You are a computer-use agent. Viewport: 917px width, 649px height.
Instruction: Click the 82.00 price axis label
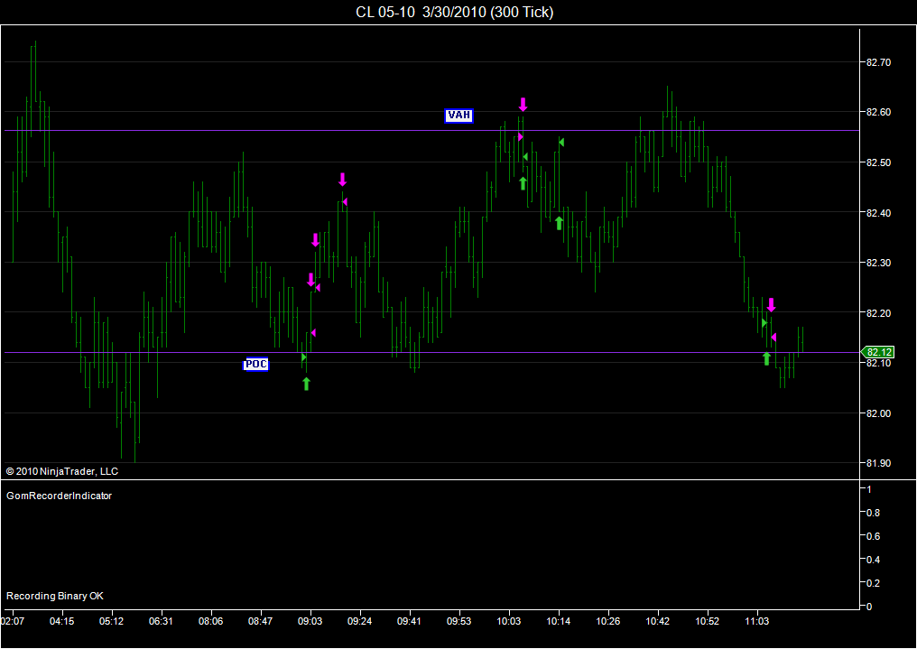pyautogui.click(x=878, y=413)
